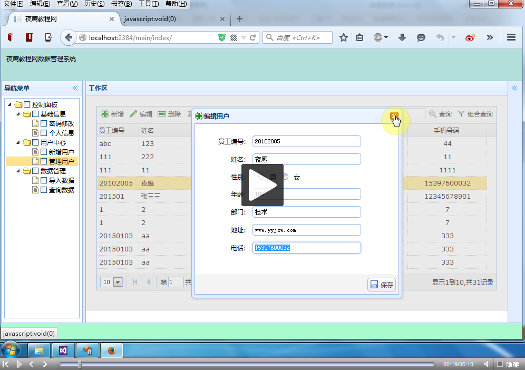This screenshot has height=370, width=525.
Task: Collapse the 用户中心 tree node
Action: point(18,142)
